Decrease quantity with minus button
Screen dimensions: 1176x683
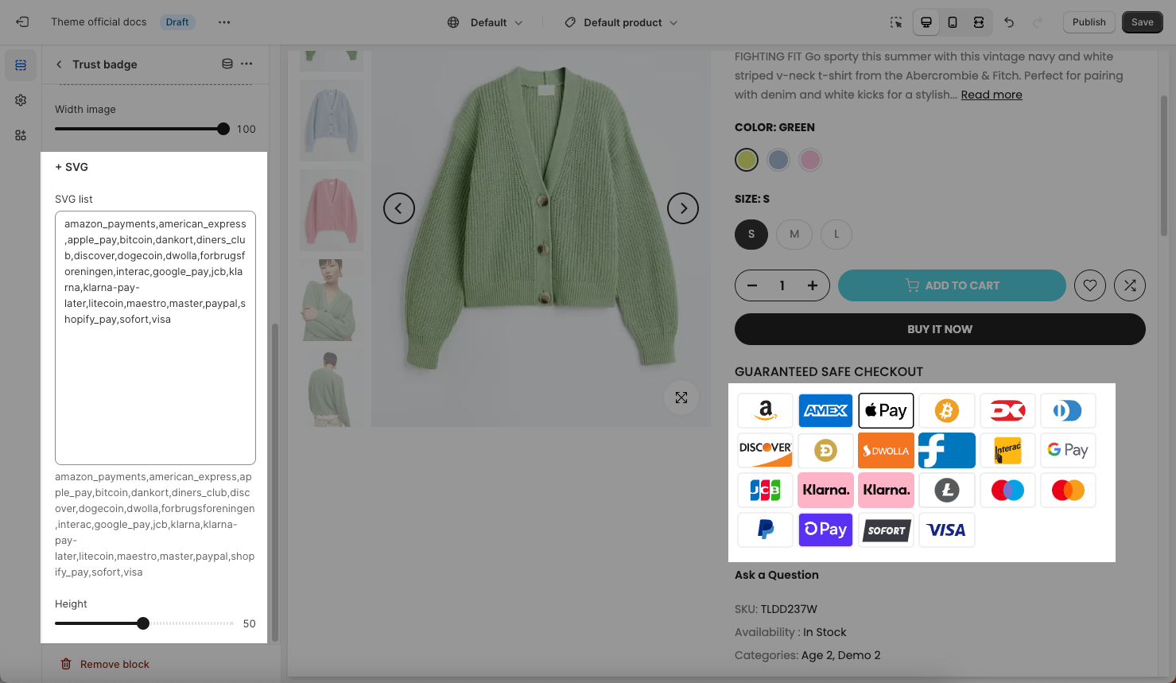coord(752,285)
